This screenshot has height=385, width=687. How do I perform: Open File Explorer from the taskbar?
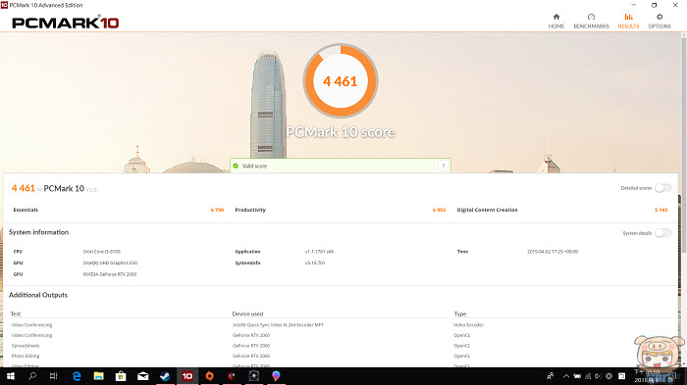click(98, 376)
